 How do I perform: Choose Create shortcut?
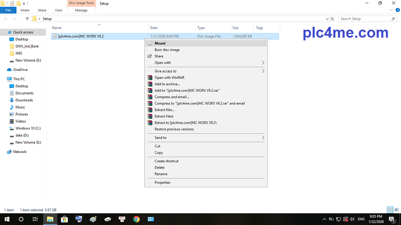[x=206, y=161]
